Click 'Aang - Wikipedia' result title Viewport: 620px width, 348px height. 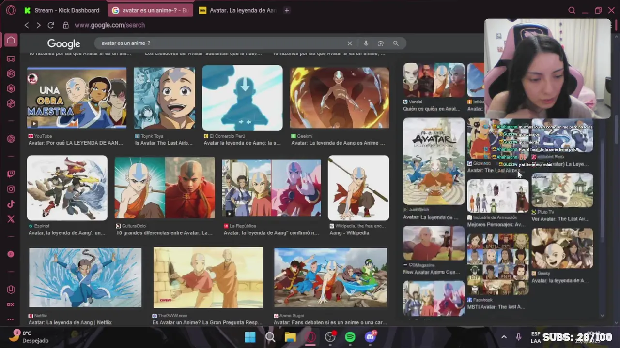(349, 233)
